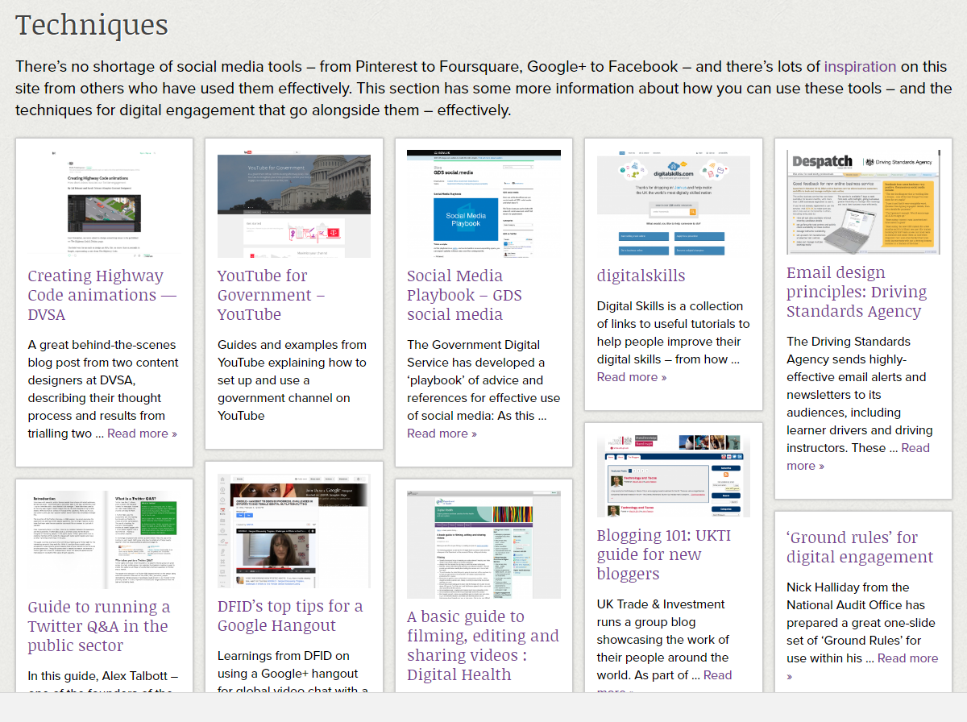Click the YouTube for Government preview image
The image size is (967, 722).
pos(293,205)
